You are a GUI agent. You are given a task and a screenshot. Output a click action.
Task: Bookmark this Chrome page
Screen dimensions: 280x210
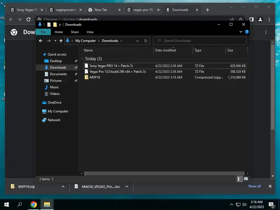(x=241, y=19)
